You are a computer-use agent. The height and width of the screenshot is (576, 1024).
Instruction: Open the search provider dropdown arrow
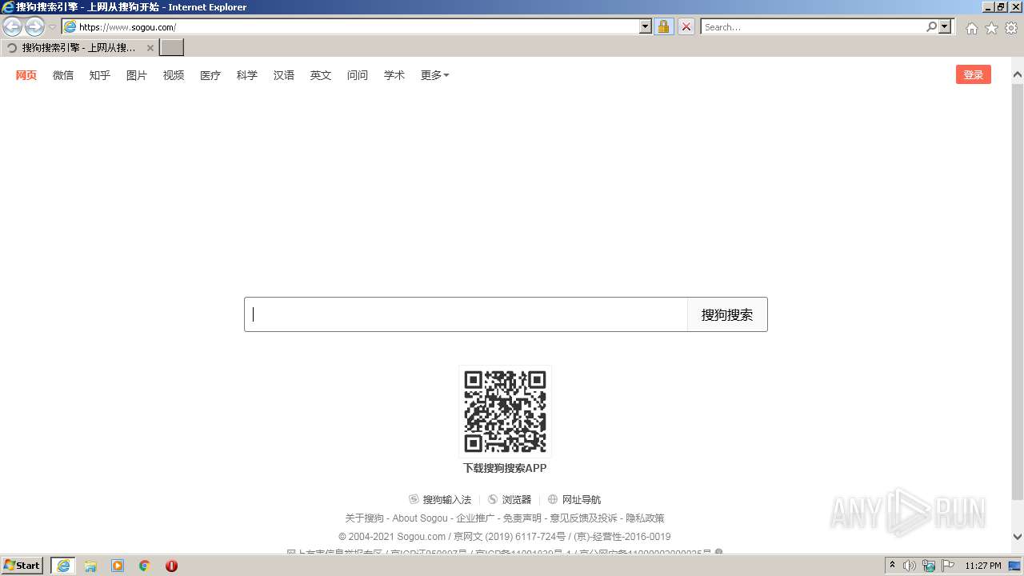pyautogui.click(x=946, y=27)
